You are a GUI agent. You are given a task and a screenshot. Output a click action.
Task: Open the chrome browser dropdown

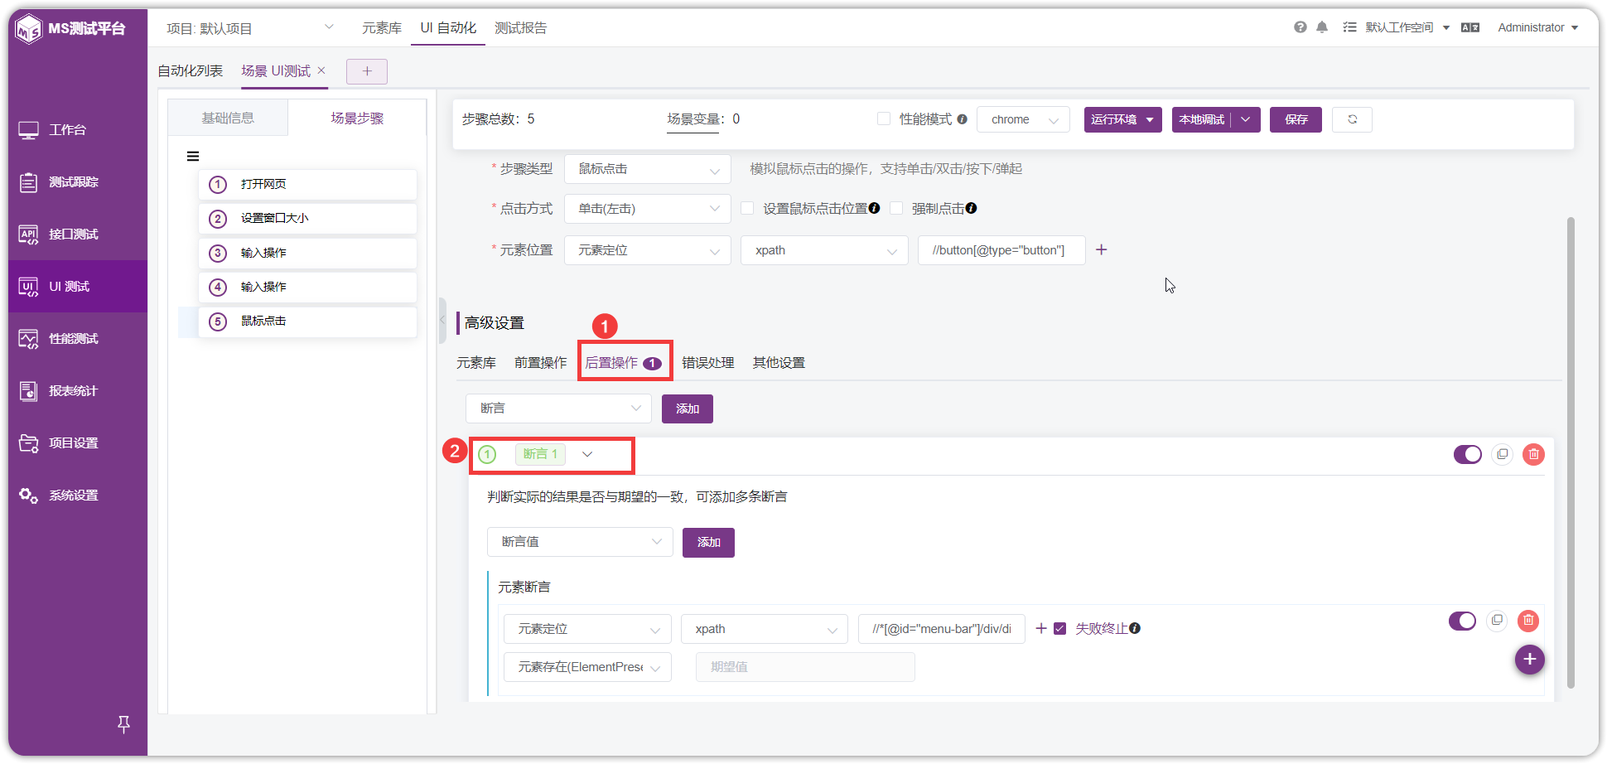pyautogui.click(x=1024, y=119)
